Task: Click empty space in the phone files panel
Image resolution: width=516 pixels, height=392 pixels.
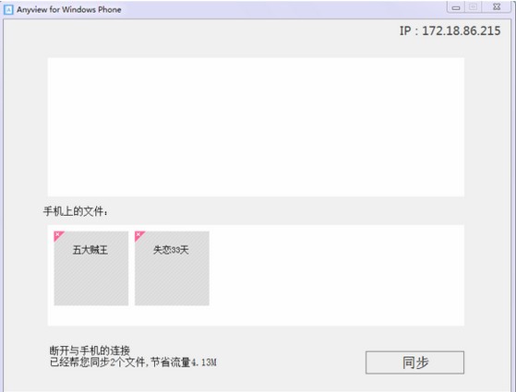Action: (x=336, y=275)
